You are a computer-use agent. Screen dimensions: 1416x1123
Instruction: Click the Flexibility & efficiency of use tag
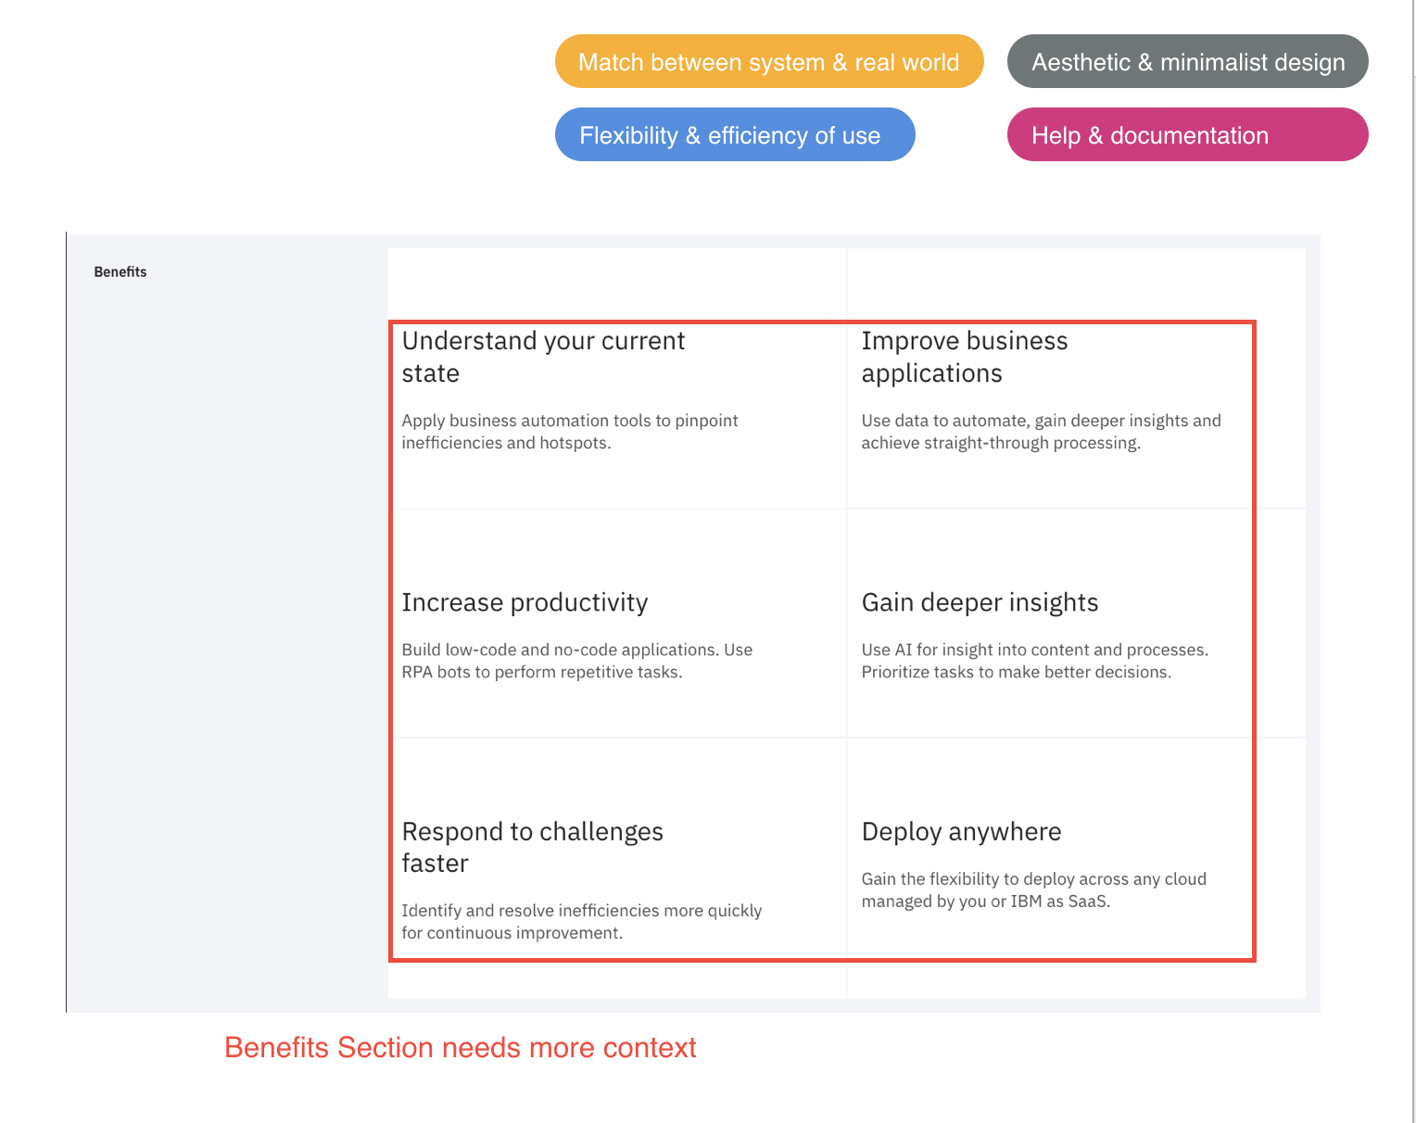[735, 135]
